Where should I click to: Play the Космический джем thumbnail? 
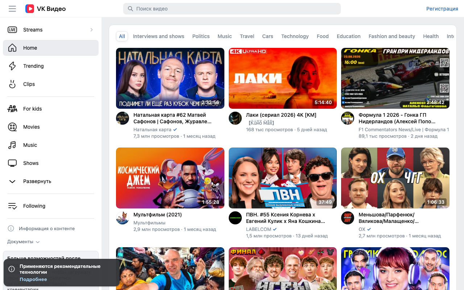pos(170,178)
